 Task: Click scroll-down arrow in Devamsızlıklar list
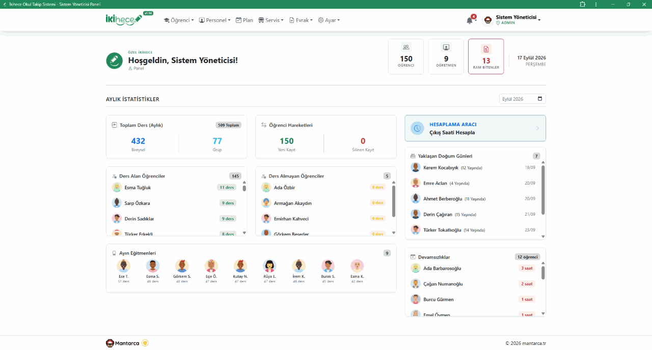point(543,313)
